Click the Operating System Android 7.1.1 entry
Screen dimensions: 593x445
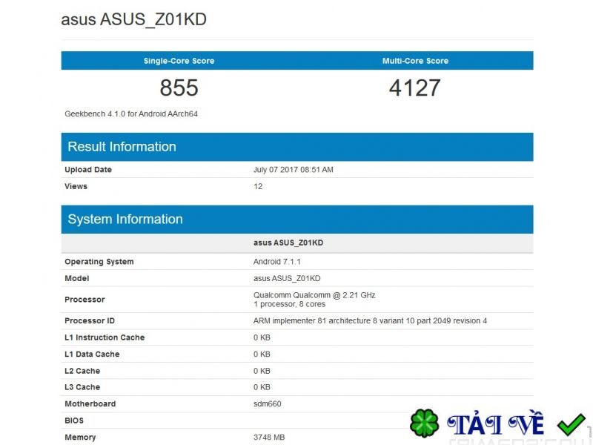click(x=296, y=261)
